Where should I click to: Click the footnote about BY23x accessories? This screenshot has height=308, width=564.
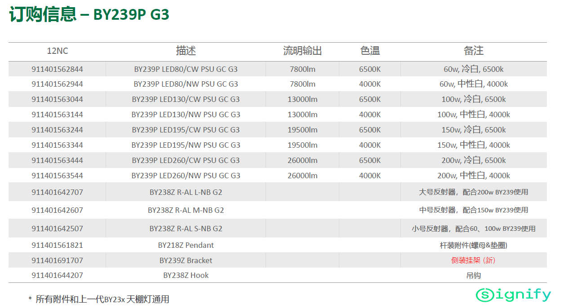pos(99,299)
